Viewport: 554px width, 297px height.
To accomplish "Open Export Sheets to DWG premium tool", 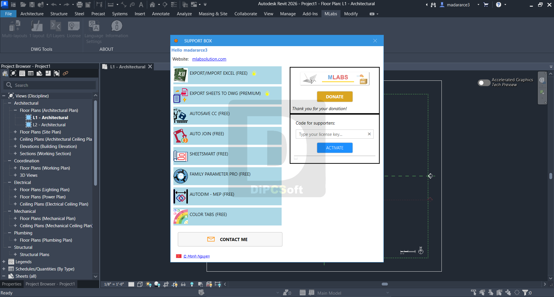I will click(x=227, y=95).
